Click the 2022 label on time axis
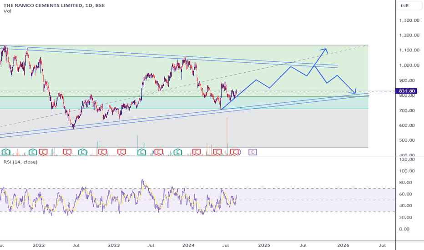Viewport: 424px width, 250px height. [x=39, y=245]
